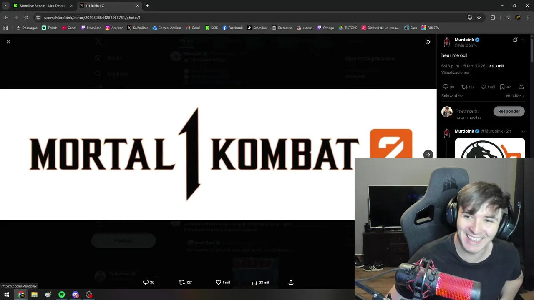
Task: Click the reply icon under the photo
Action: [x=146, y=282]
